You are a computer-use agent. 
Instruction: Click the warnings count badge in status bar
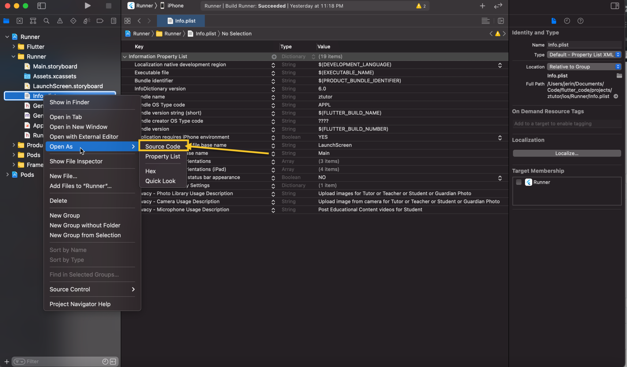(421, 6)
